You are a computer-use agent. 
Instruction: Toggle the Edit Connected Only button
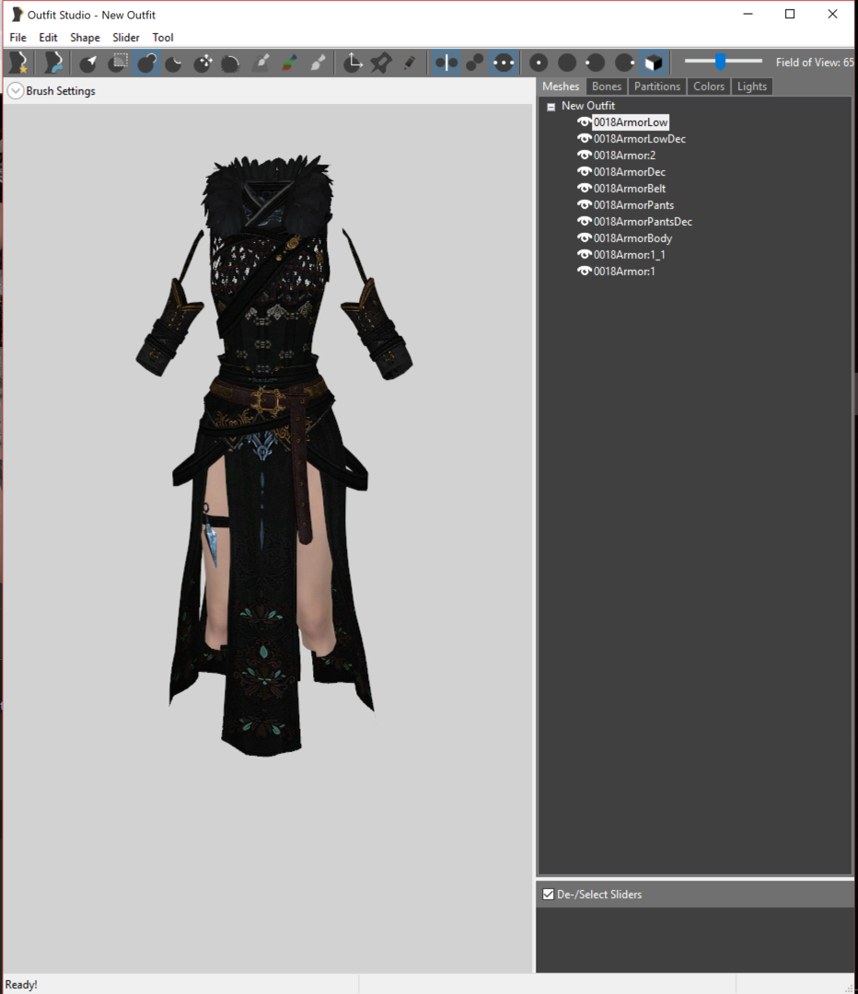[475, 63]
